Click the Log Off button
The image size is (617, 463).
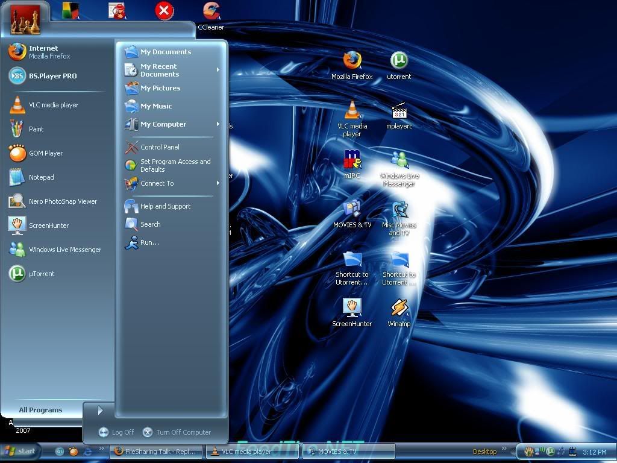tap(116, 432)
